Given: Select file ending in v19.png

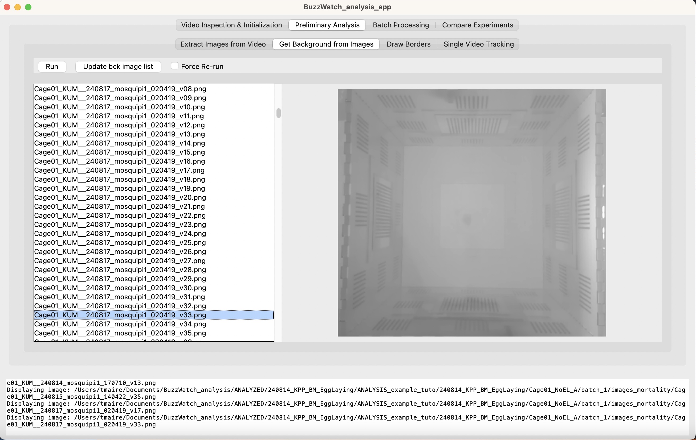Looking at the screenshot, I should (154, 188).
